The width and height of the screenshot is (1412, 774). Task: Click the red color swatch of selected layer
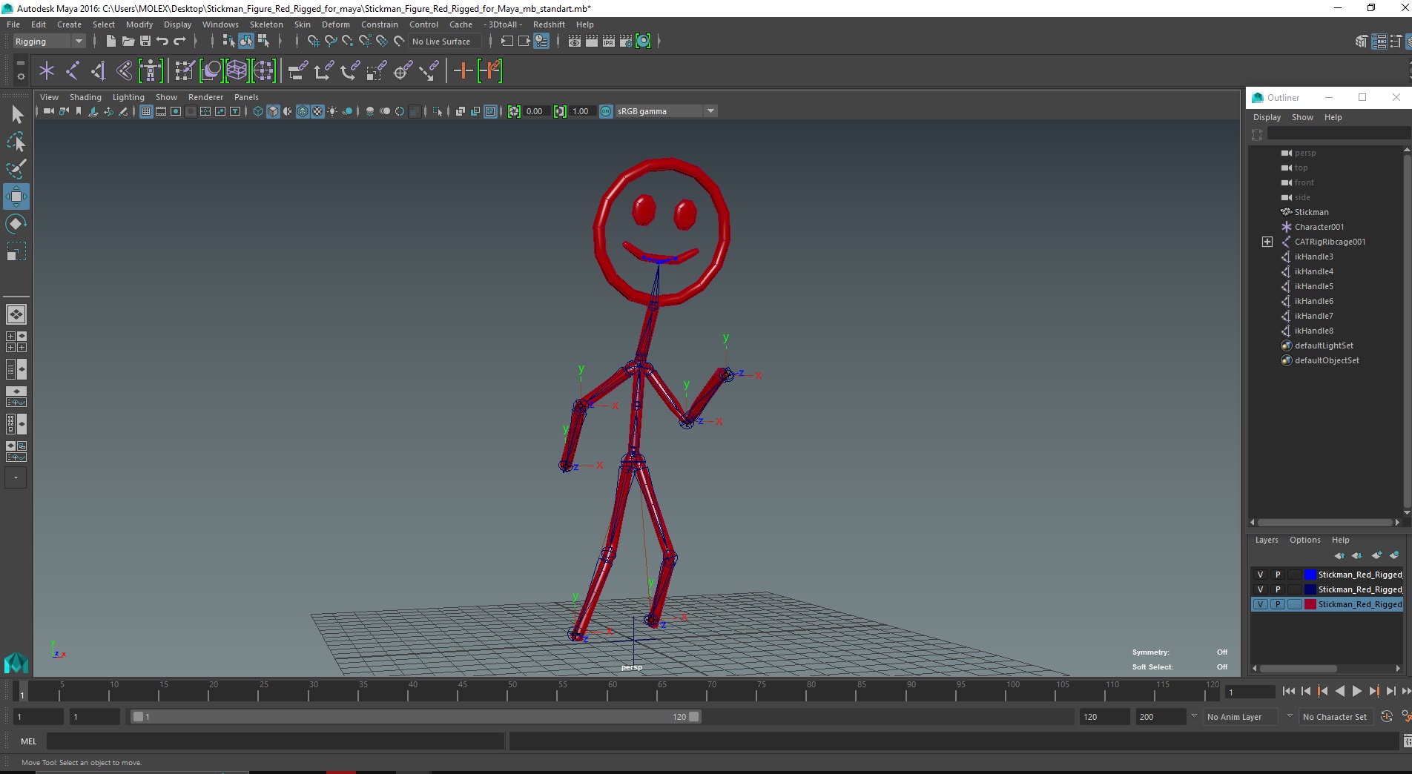[1310, 604]
